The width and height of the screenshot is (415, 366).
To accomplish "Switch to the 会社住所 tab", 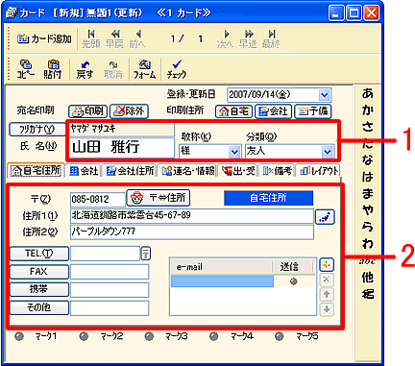I will (x=130, y=171).
